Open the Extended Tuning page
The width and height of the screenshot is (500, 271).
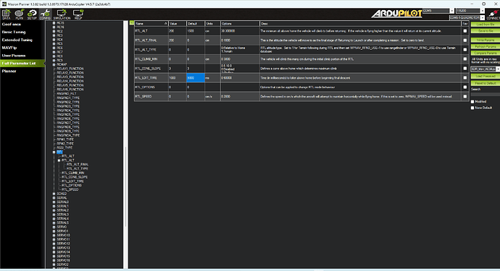tap(17, 40)
